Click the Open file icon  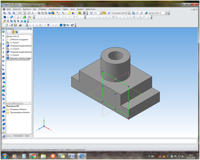(12, 25)
